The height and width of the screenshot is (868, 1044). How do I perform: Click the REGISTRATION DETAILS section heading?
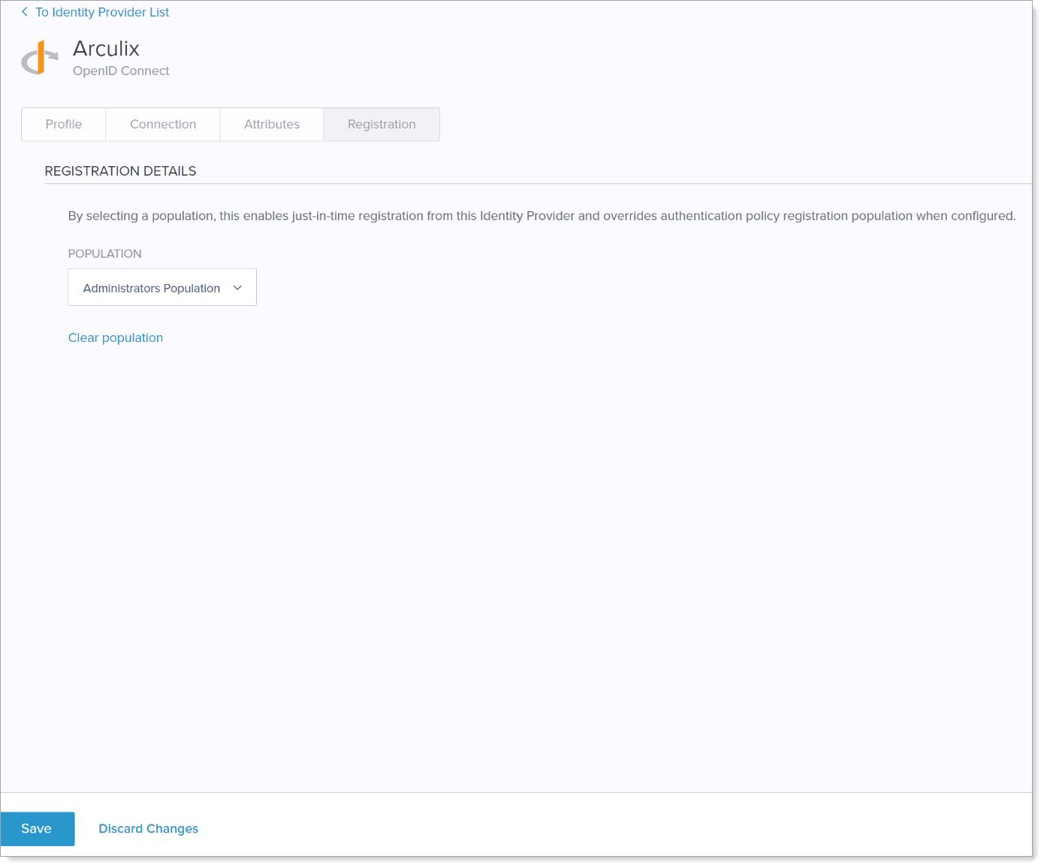click(x=120, y=171)
